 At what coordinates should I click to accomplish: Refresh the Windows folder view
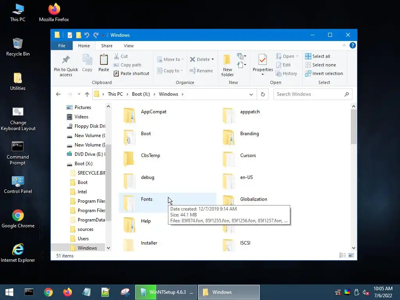coord(263,94)
